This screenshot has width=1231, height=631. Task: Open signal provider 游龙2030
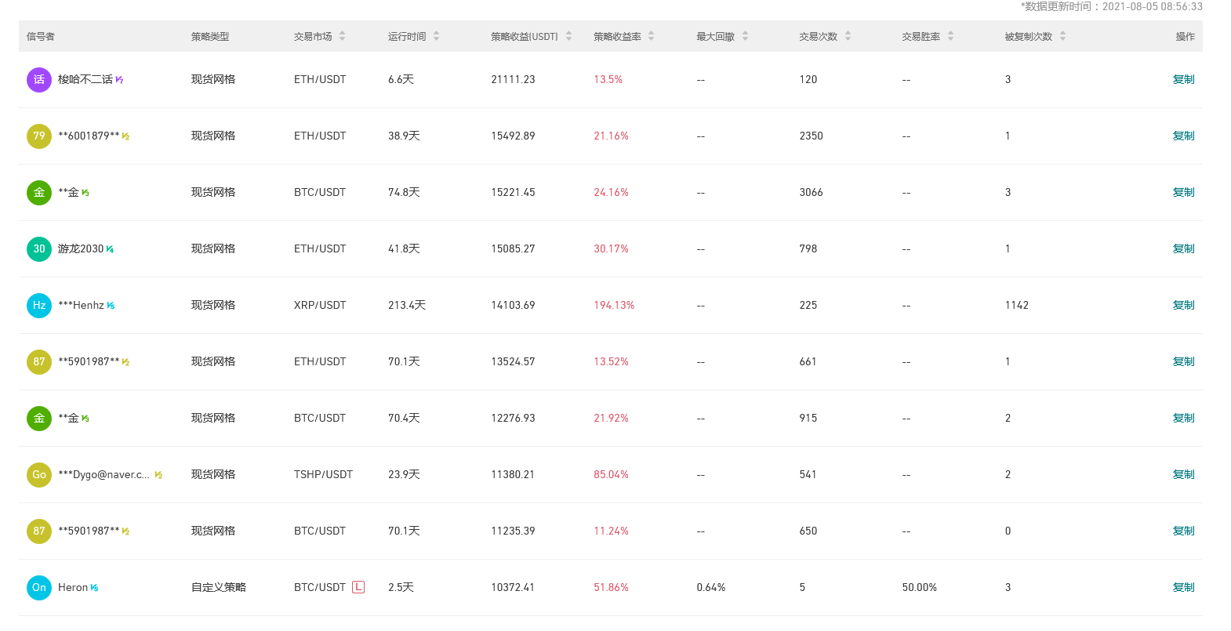tap(81, 248)
